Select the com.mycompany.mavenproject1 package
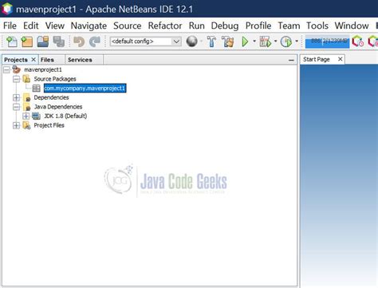The width and height of the screenshot is (378, 288). click(85, 89)
